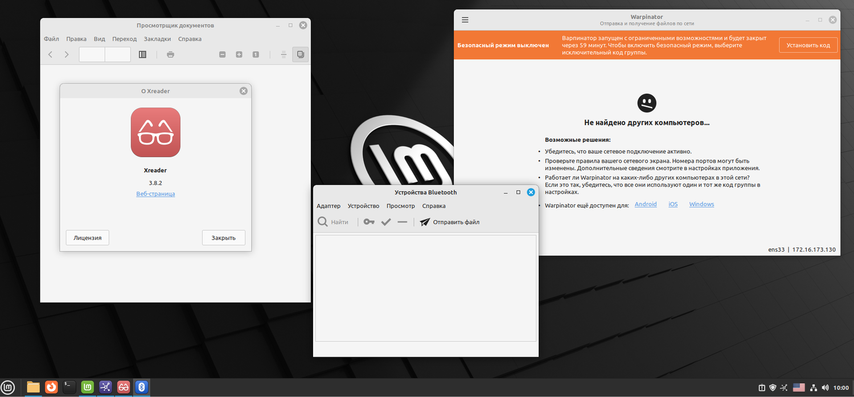Open the Windows download link
The height and width of the screenshot is (397, 854).
pyautogui.click(x=701, y=204)
